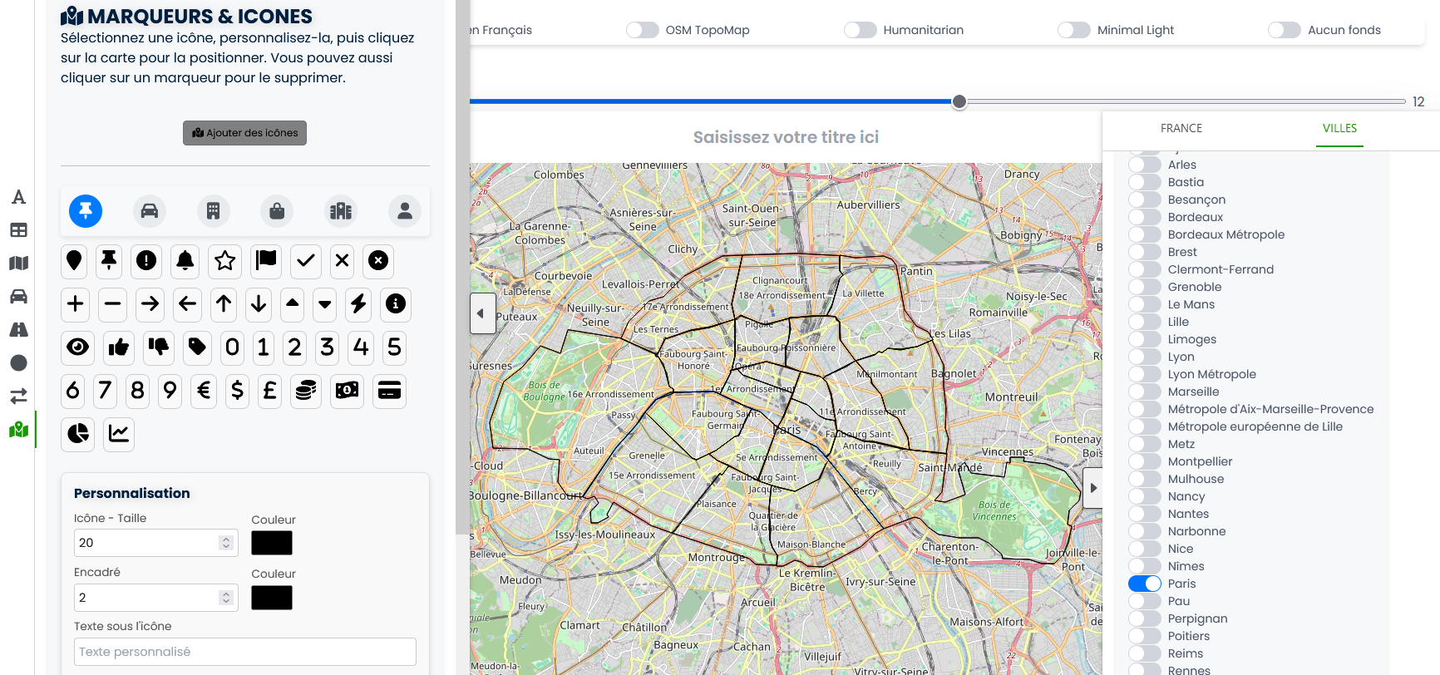Open the swap arrows tool in sidebar

click(x=18, y=397)
